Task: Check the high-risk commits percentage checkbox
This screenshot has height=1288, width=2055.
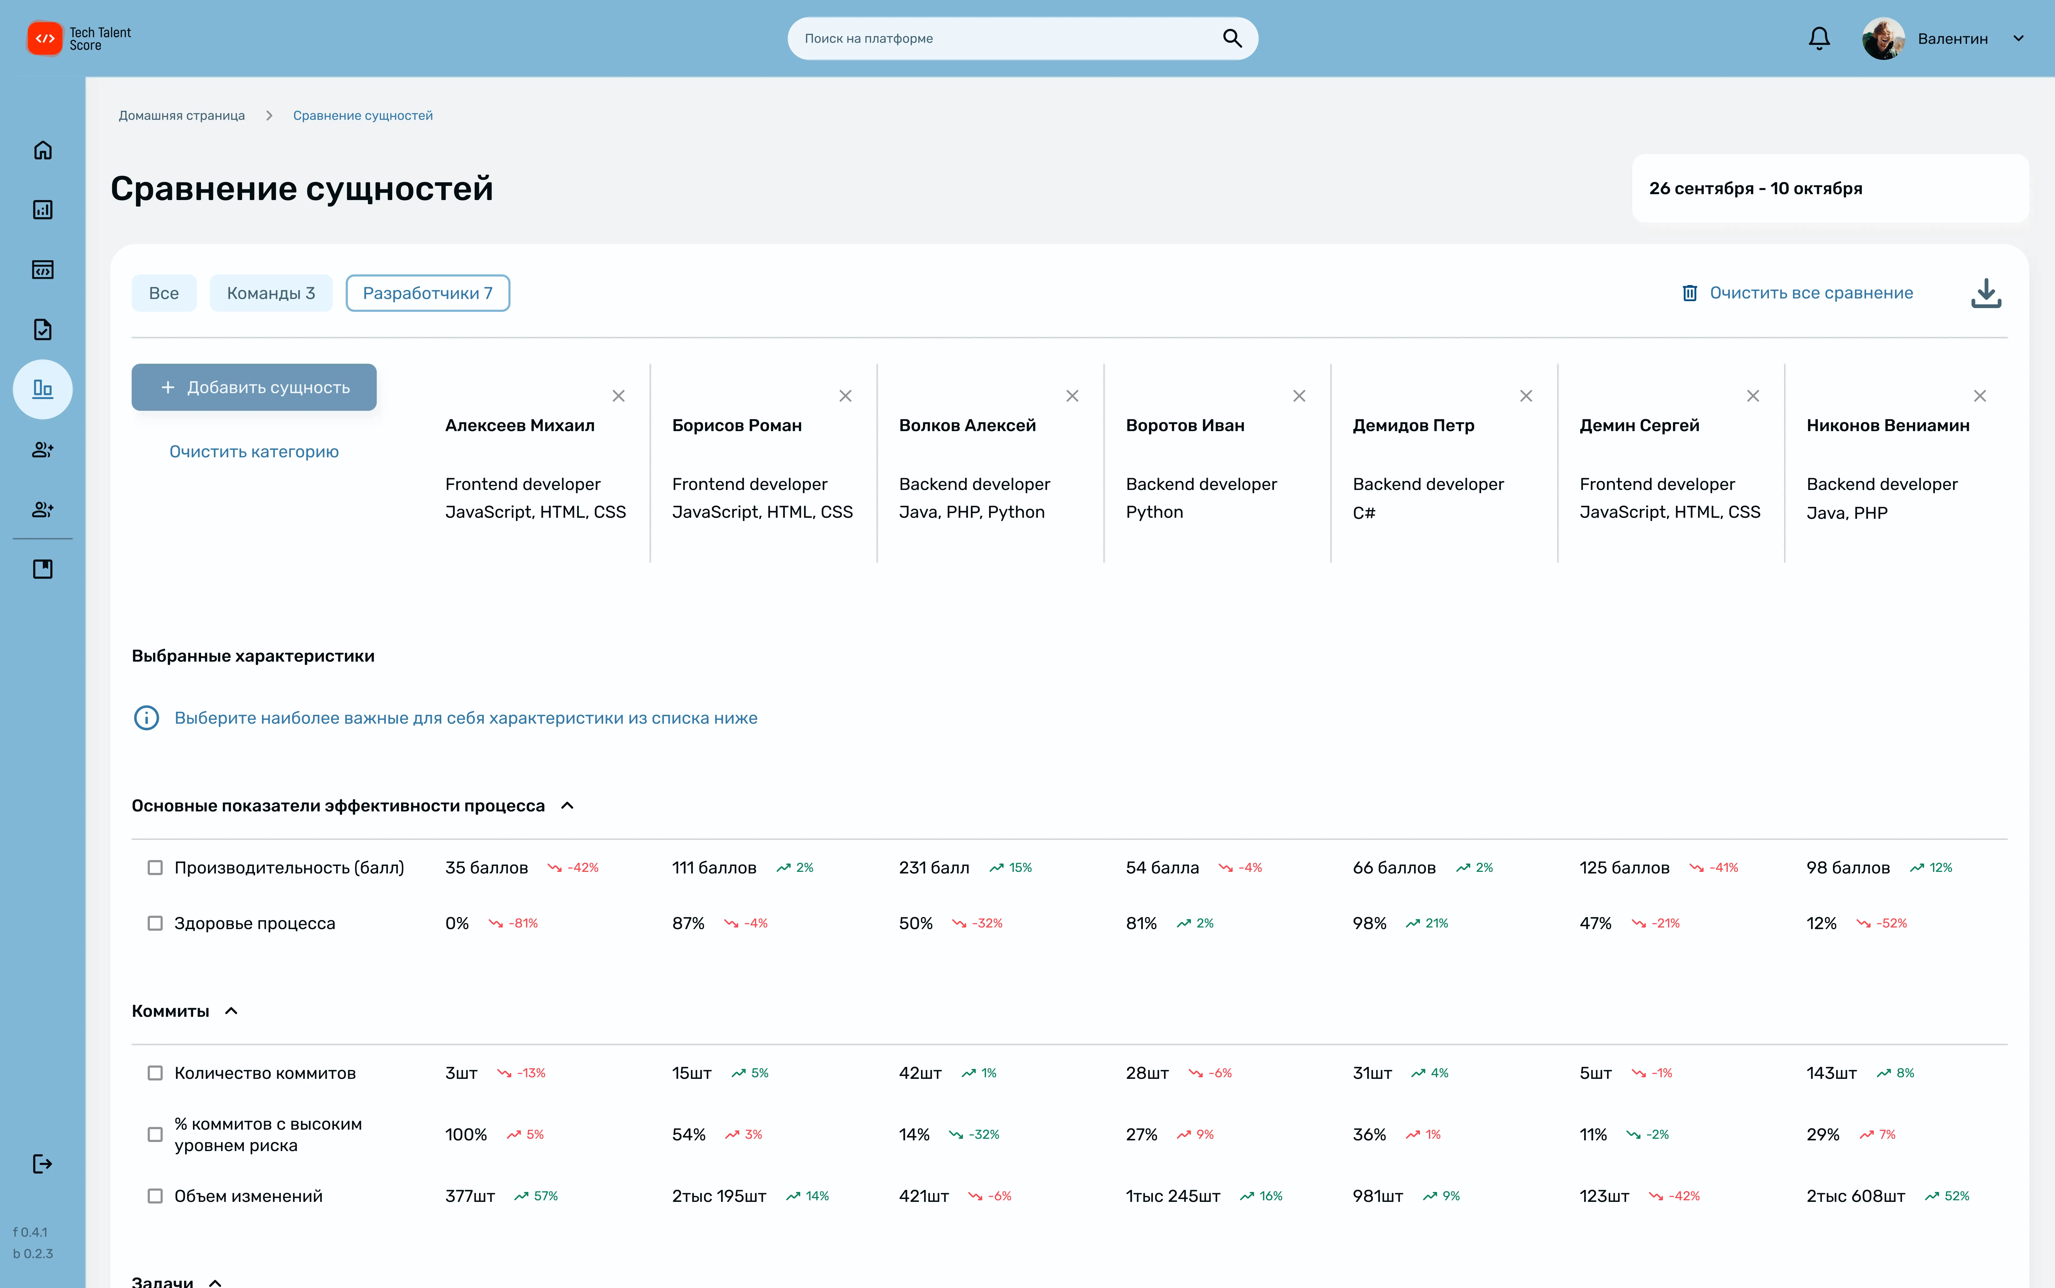Action: [155, 1135]
